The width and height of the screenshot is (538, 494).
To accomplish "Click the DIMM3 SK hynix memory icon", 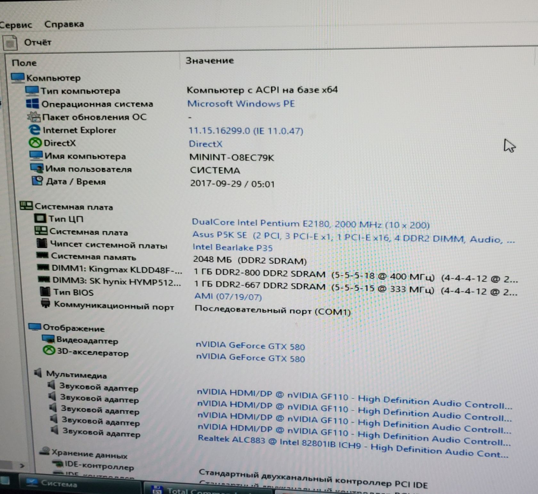I will 44,279.
